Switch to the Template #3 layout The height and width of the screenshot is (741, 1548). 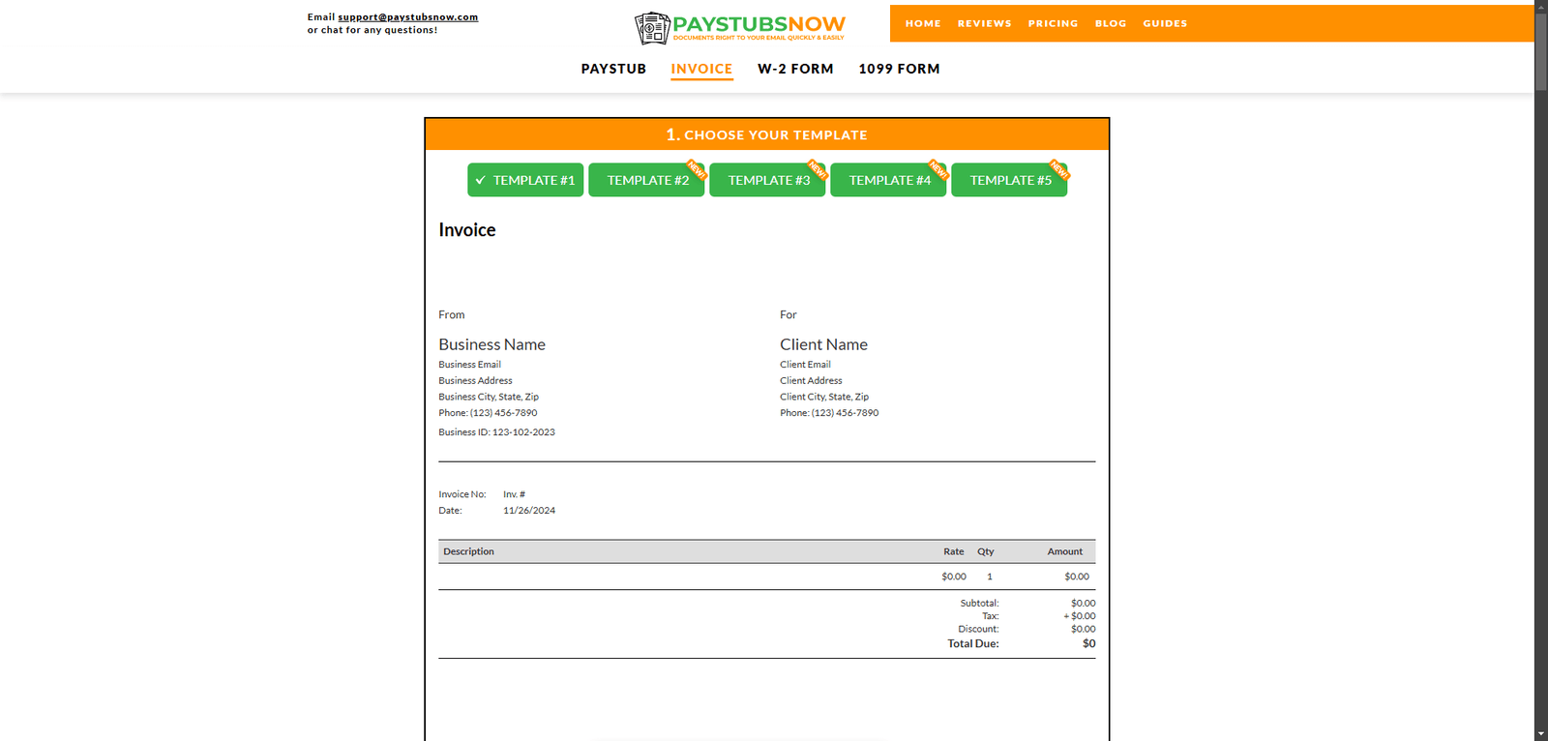767,180
